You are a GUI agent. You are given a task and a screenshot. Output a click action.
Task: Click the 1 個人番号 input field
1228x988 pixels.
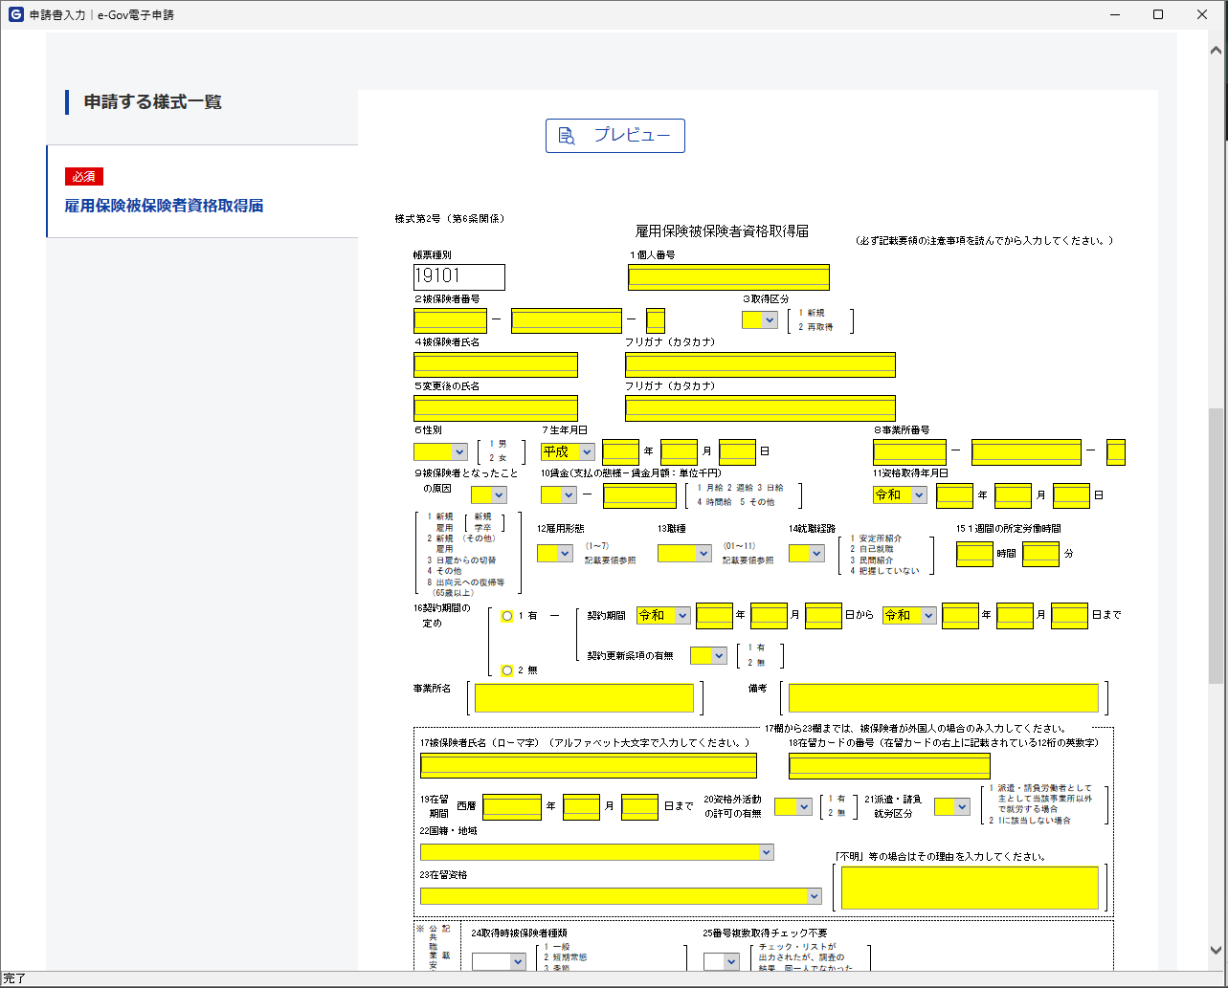point(728,277)
